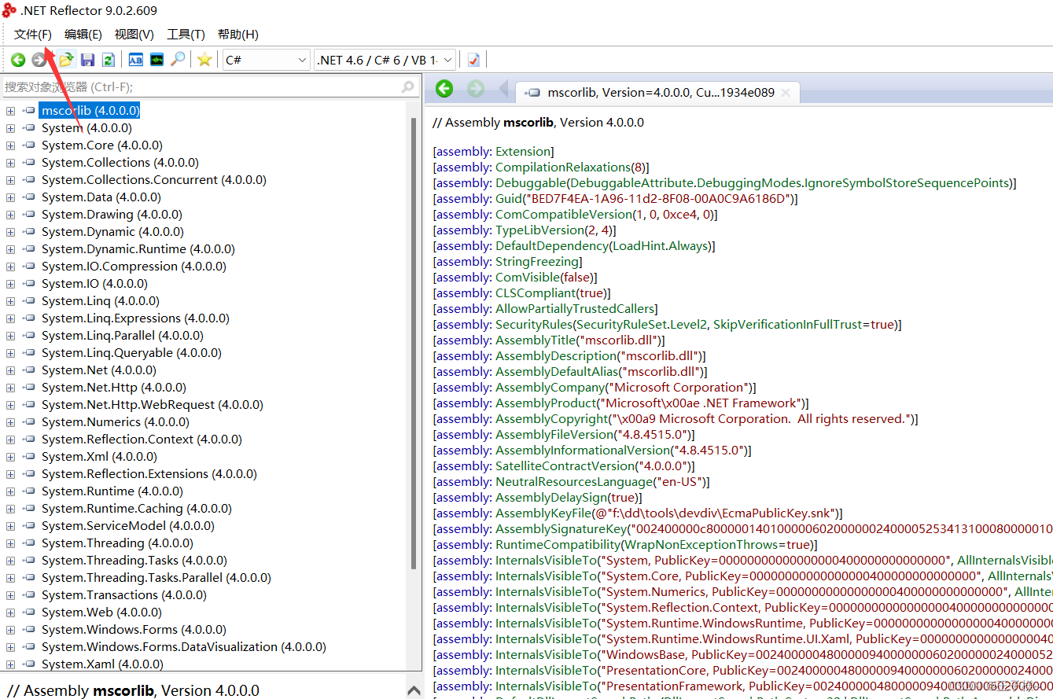Expand the System.Core tree node
1053x699 pixels.
pos(10,145)
